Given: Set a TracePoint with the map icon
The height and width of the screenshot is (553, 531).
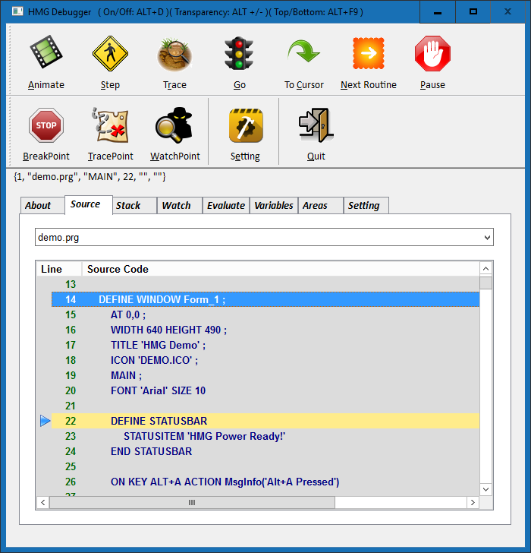Looking at the screenshot, I should click(x=110, y=126).
